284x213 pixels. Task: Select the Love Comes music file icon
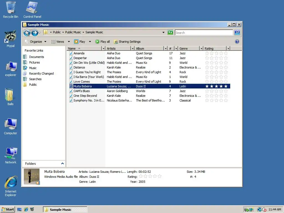pos(71,82)
